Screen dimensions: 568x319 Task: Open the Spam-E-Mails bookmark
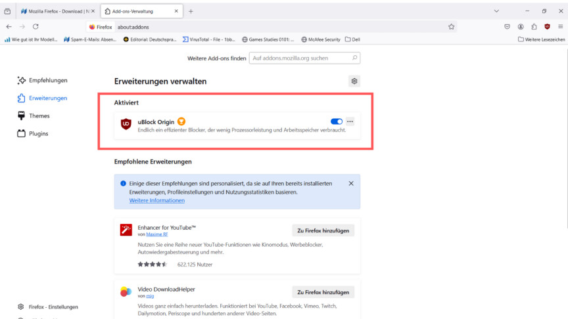90,39
